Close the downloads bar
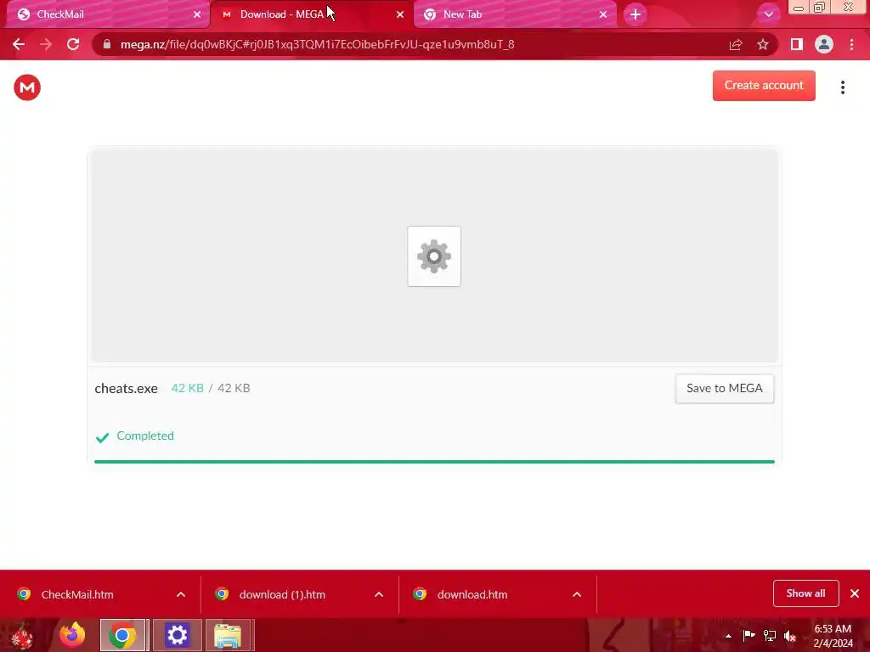The image size is (870, 652). pyautogui.click(x=855, y=593)
